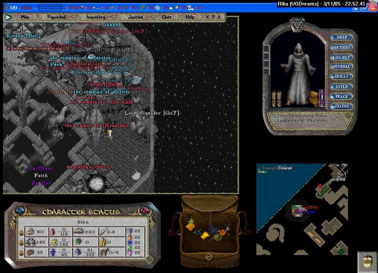Image resolution: width=378 pixels, height=273 pixels.
Task: Click the mouse icon in the bottom-right corner
Action: click(x=367, y=262)
